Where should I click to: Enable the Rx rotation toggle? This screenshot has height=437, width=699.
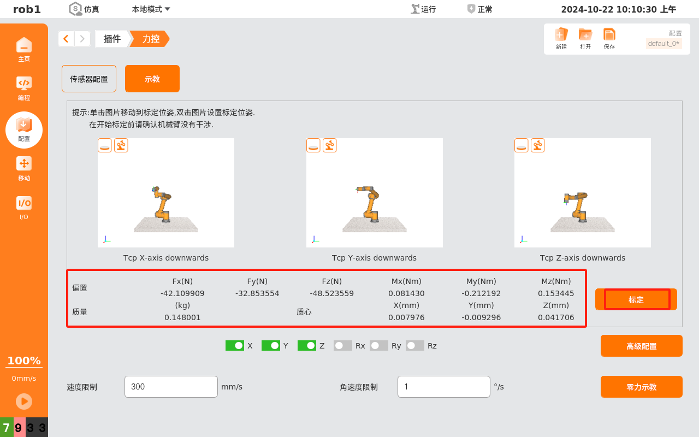click(x=343, y=346)
